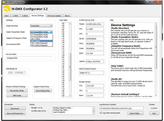The height and width of the screenshot is (121, 164).
Task: Click the Model field W-DMX G4S LS Pro
Action: (x=95, y=24)
